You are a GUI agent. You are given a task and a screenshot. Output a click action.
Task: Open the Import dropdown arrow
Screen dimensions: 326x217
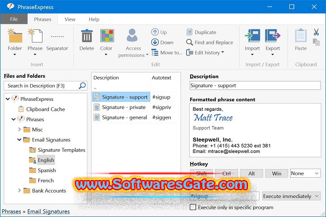(252, 55)
